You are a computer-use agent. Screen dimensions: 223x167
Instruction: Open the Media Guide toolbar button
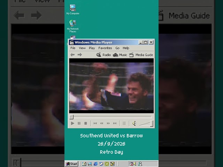click(141, 55)
